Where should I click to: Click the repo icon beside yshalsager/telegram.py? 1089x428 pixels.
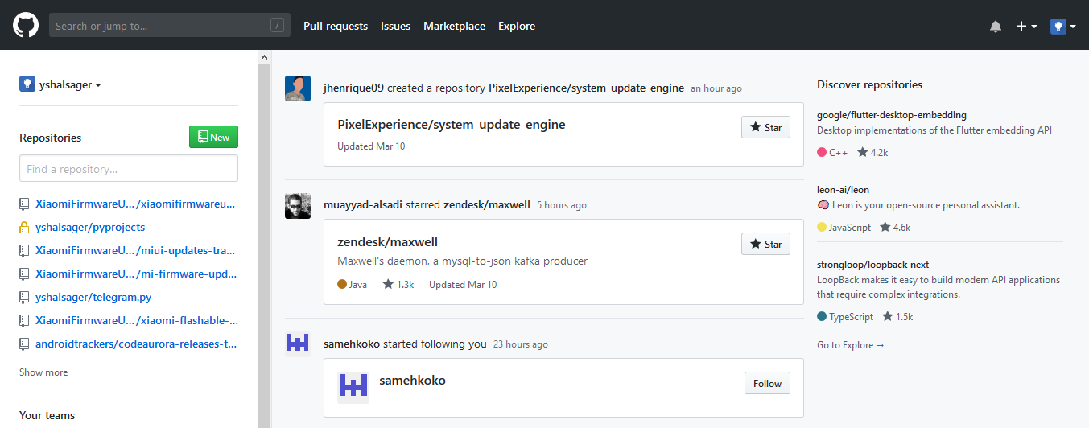point(25,297)
